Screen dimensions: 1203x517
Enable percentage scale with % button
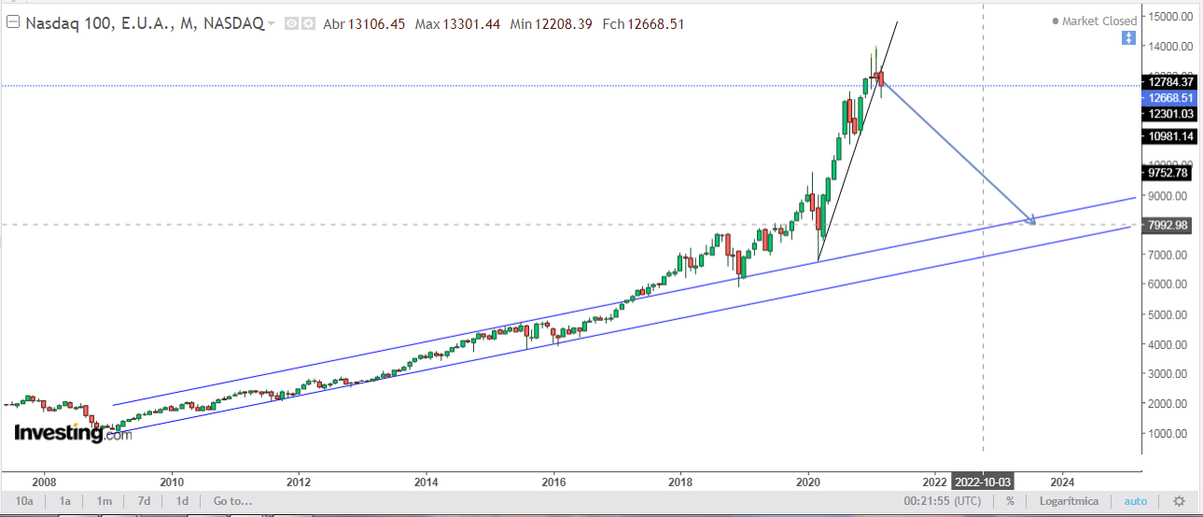1011,501
